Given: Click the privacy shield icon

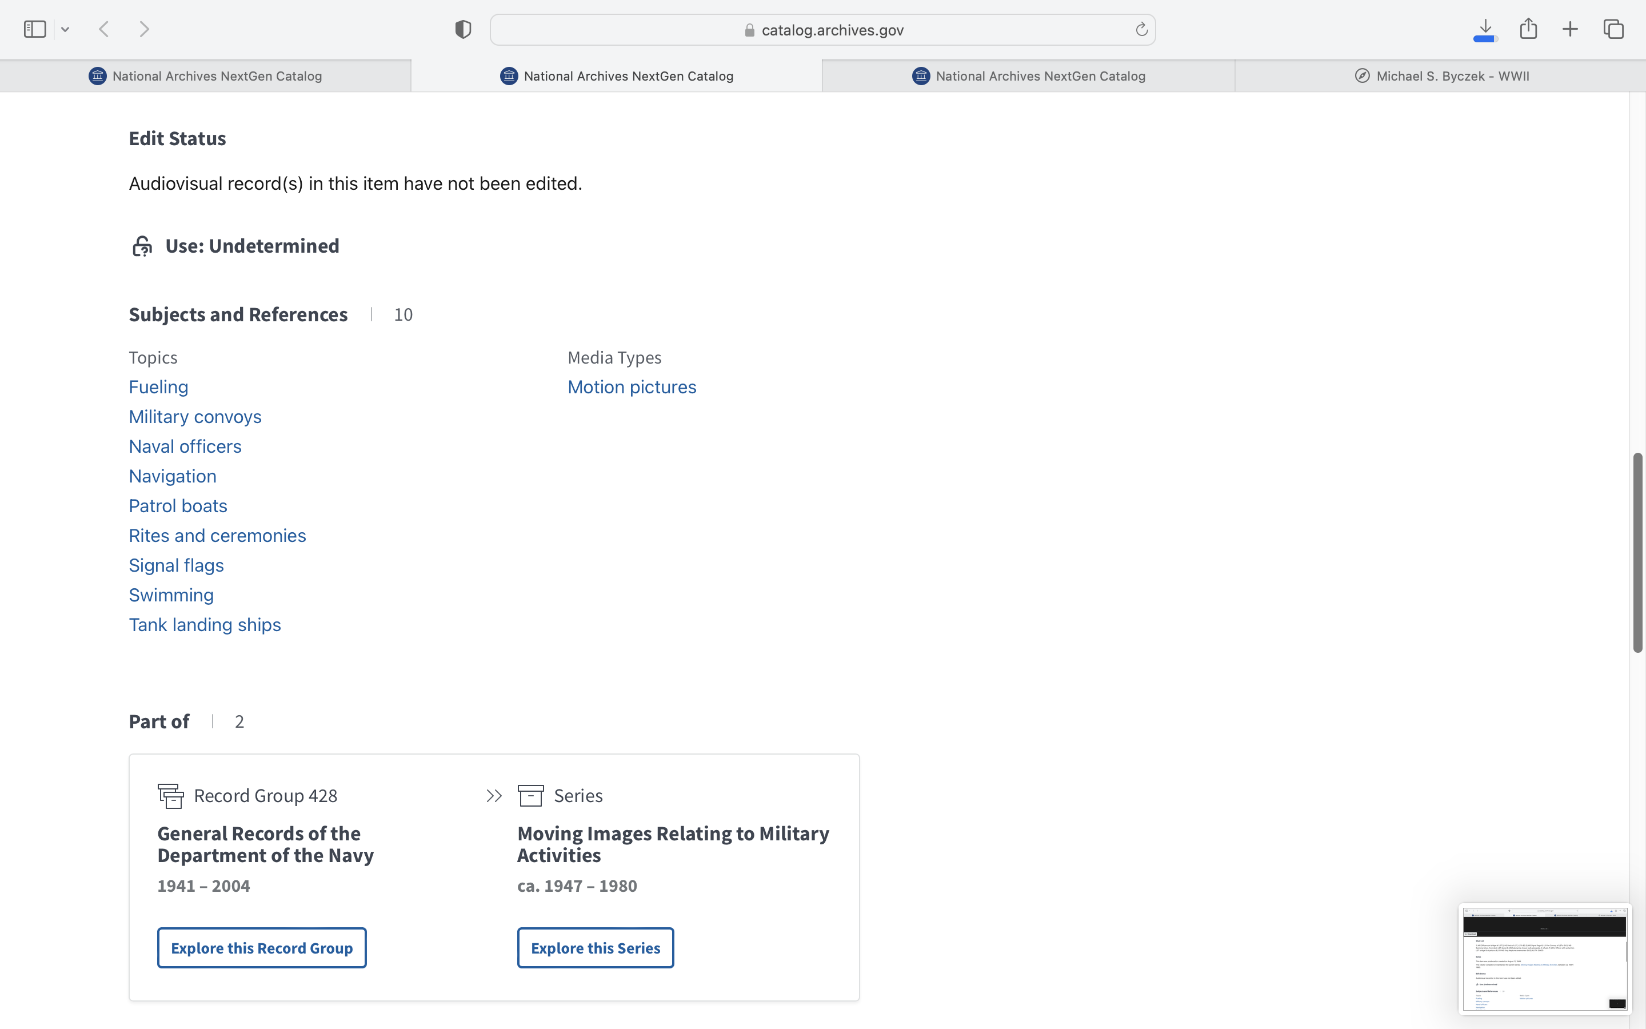Looking at the screenshot, I should 463,29.
